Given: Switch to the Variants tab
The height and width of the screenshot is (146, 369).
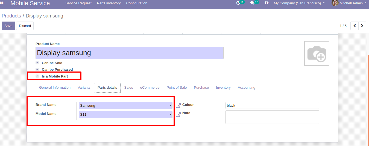Looking at the screenshot, I should pyautogui.click(x=84, y=88).
